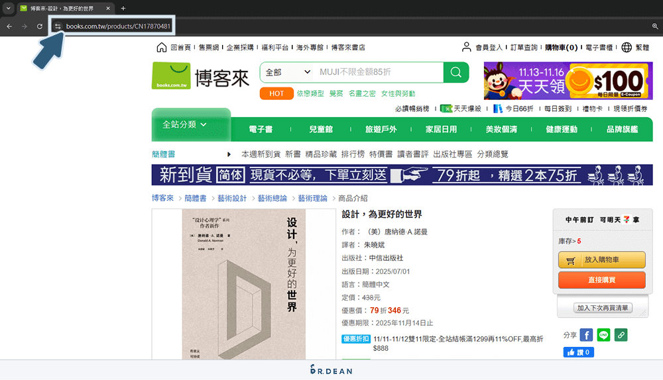Click the search input field
Viewport: 663px width, 380px height.
(x=379, y=72)
